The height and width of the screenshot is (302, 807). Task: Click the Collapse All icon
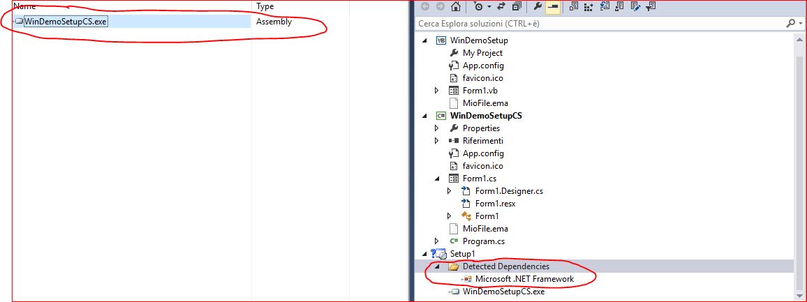pos(517,7)
